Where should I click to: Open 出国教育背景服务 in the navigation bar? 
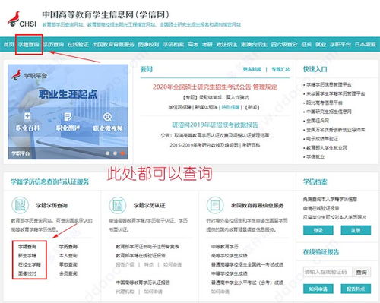[113, 44]
